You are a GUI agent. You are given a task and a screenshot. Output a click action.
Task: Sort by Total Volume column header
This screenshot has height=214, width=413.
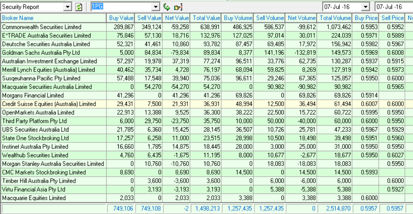tap(335, 18)
